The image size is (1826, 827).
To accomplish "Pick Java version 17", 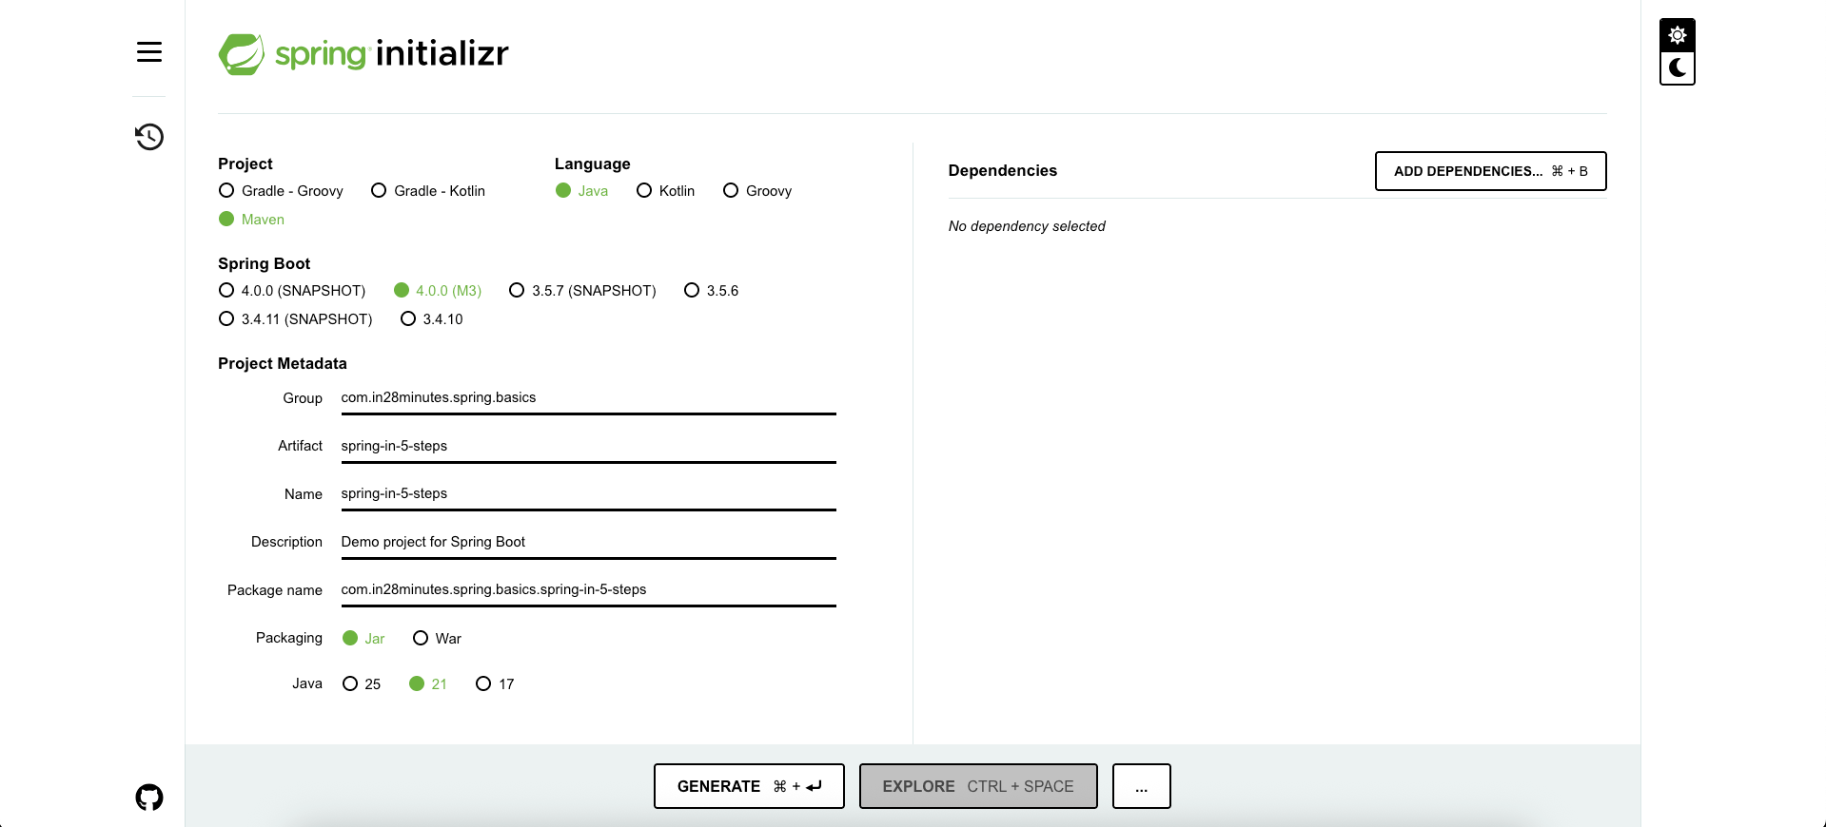I will tap(495, 684).
